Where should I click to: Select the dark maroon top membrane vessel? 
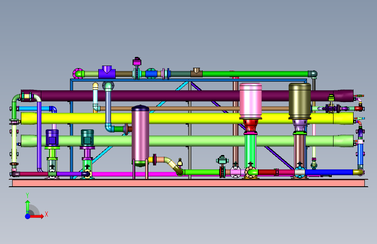[x=187, y=96]
